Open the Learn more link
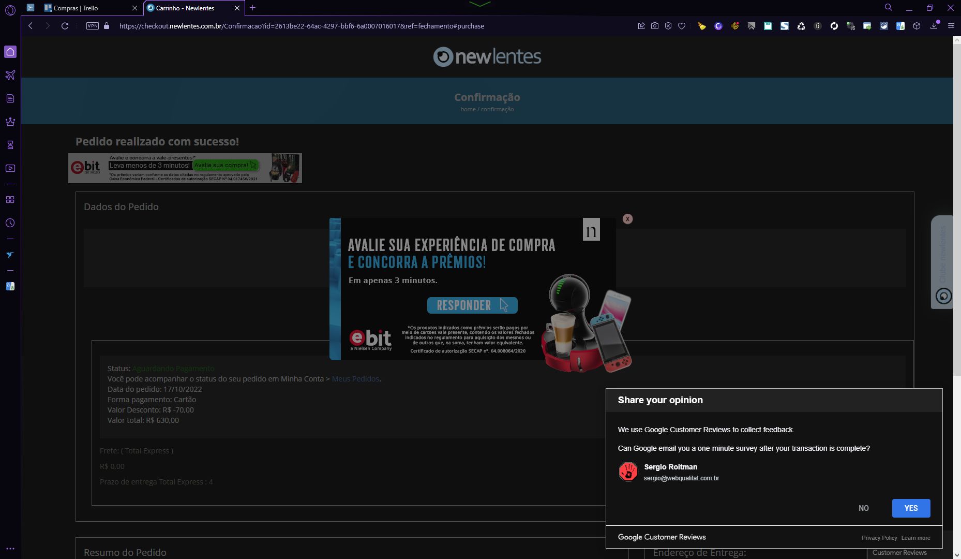 pyautogui.click(x=915, y=538)
